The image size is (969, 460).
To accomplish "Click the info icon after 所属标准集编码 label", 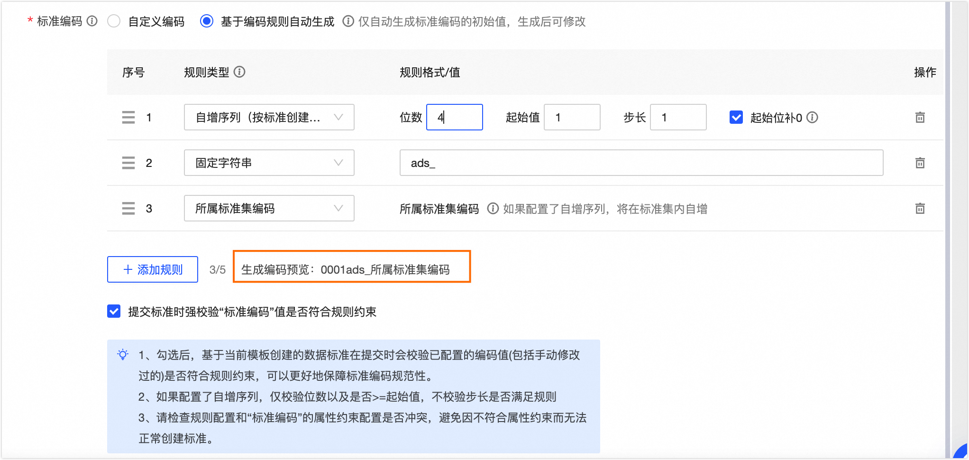I will pos(493,209).
